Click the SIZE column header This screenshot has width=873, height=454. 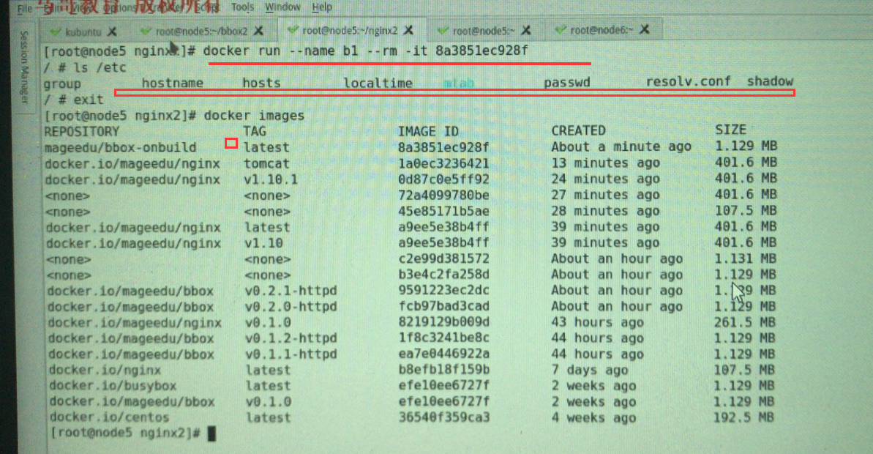pyautogui.click(x=730, y=130)
